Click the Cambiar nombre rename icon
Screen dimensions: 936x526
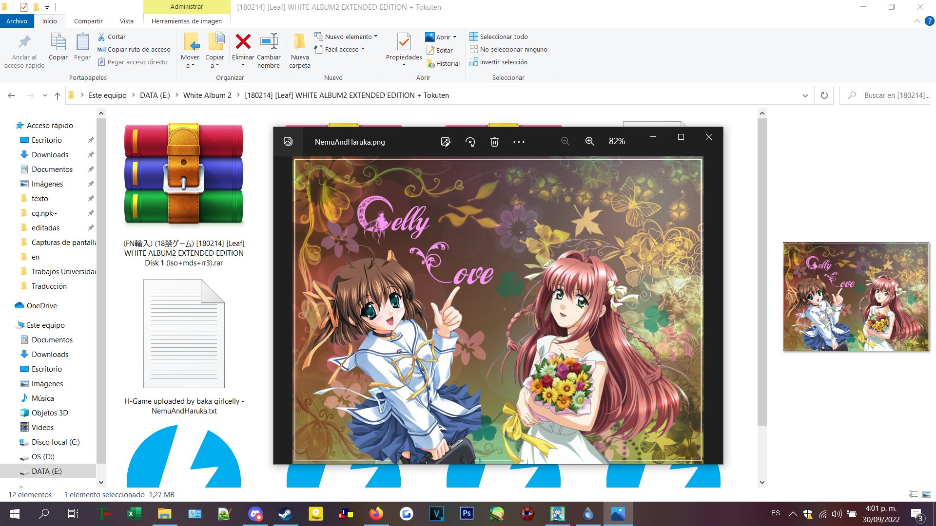click(x=269, y=42)
